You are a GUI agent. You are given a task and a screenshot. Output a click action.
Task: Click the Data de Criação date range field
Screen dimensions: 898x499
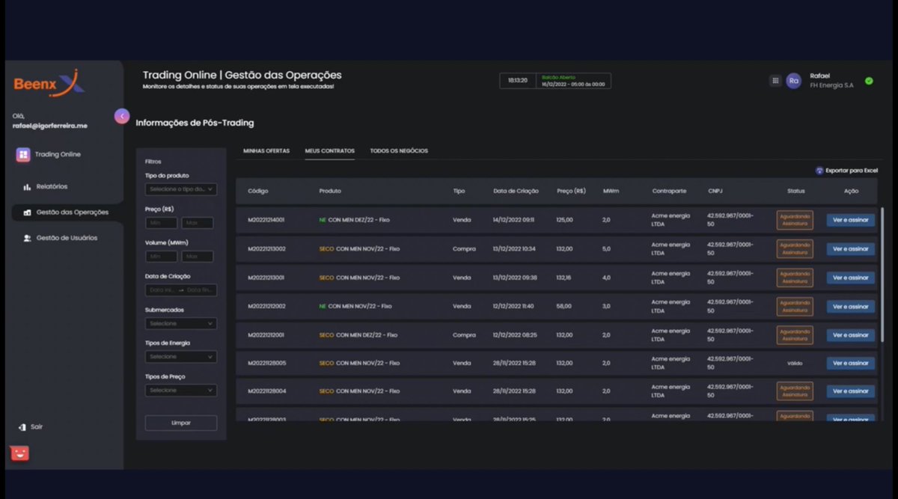coord(180,290)
